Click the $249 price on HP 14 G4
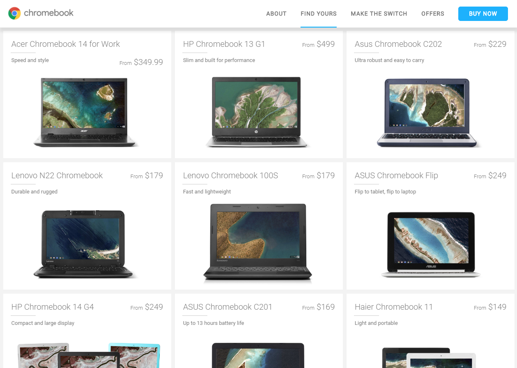This screenshot has width=517, height=368. 154,307
